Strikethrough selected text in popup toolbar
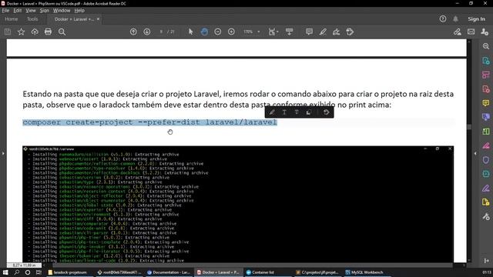493x277 pixels. 297,112
